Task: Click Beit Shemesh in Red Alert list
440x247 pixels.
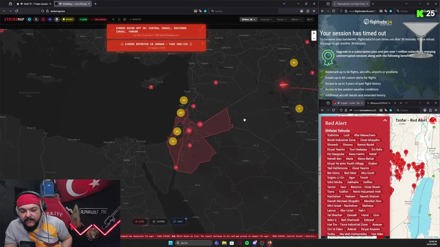Action: pyautogui.click(x=350, y=220)
